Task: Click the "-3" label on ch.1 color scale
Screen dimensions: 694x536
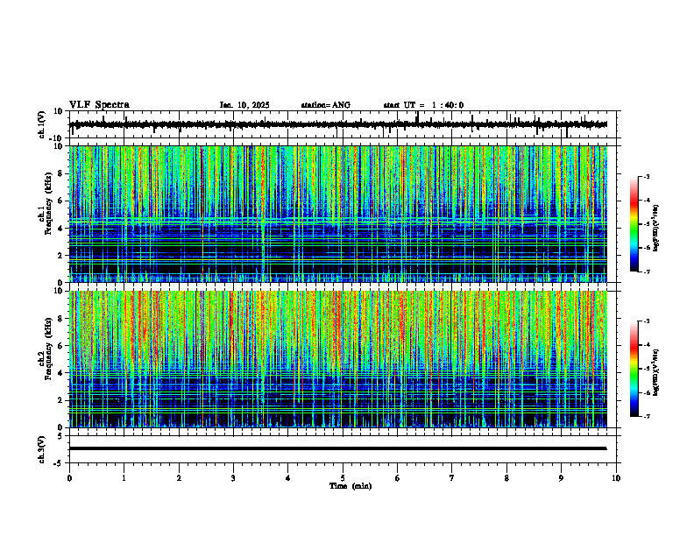Action: coord(647,176)
